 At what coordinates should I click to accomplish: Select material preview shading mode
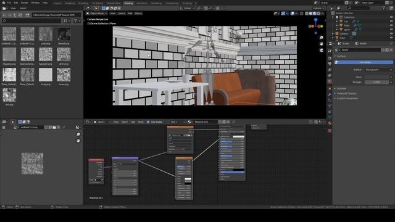point(315,14)
